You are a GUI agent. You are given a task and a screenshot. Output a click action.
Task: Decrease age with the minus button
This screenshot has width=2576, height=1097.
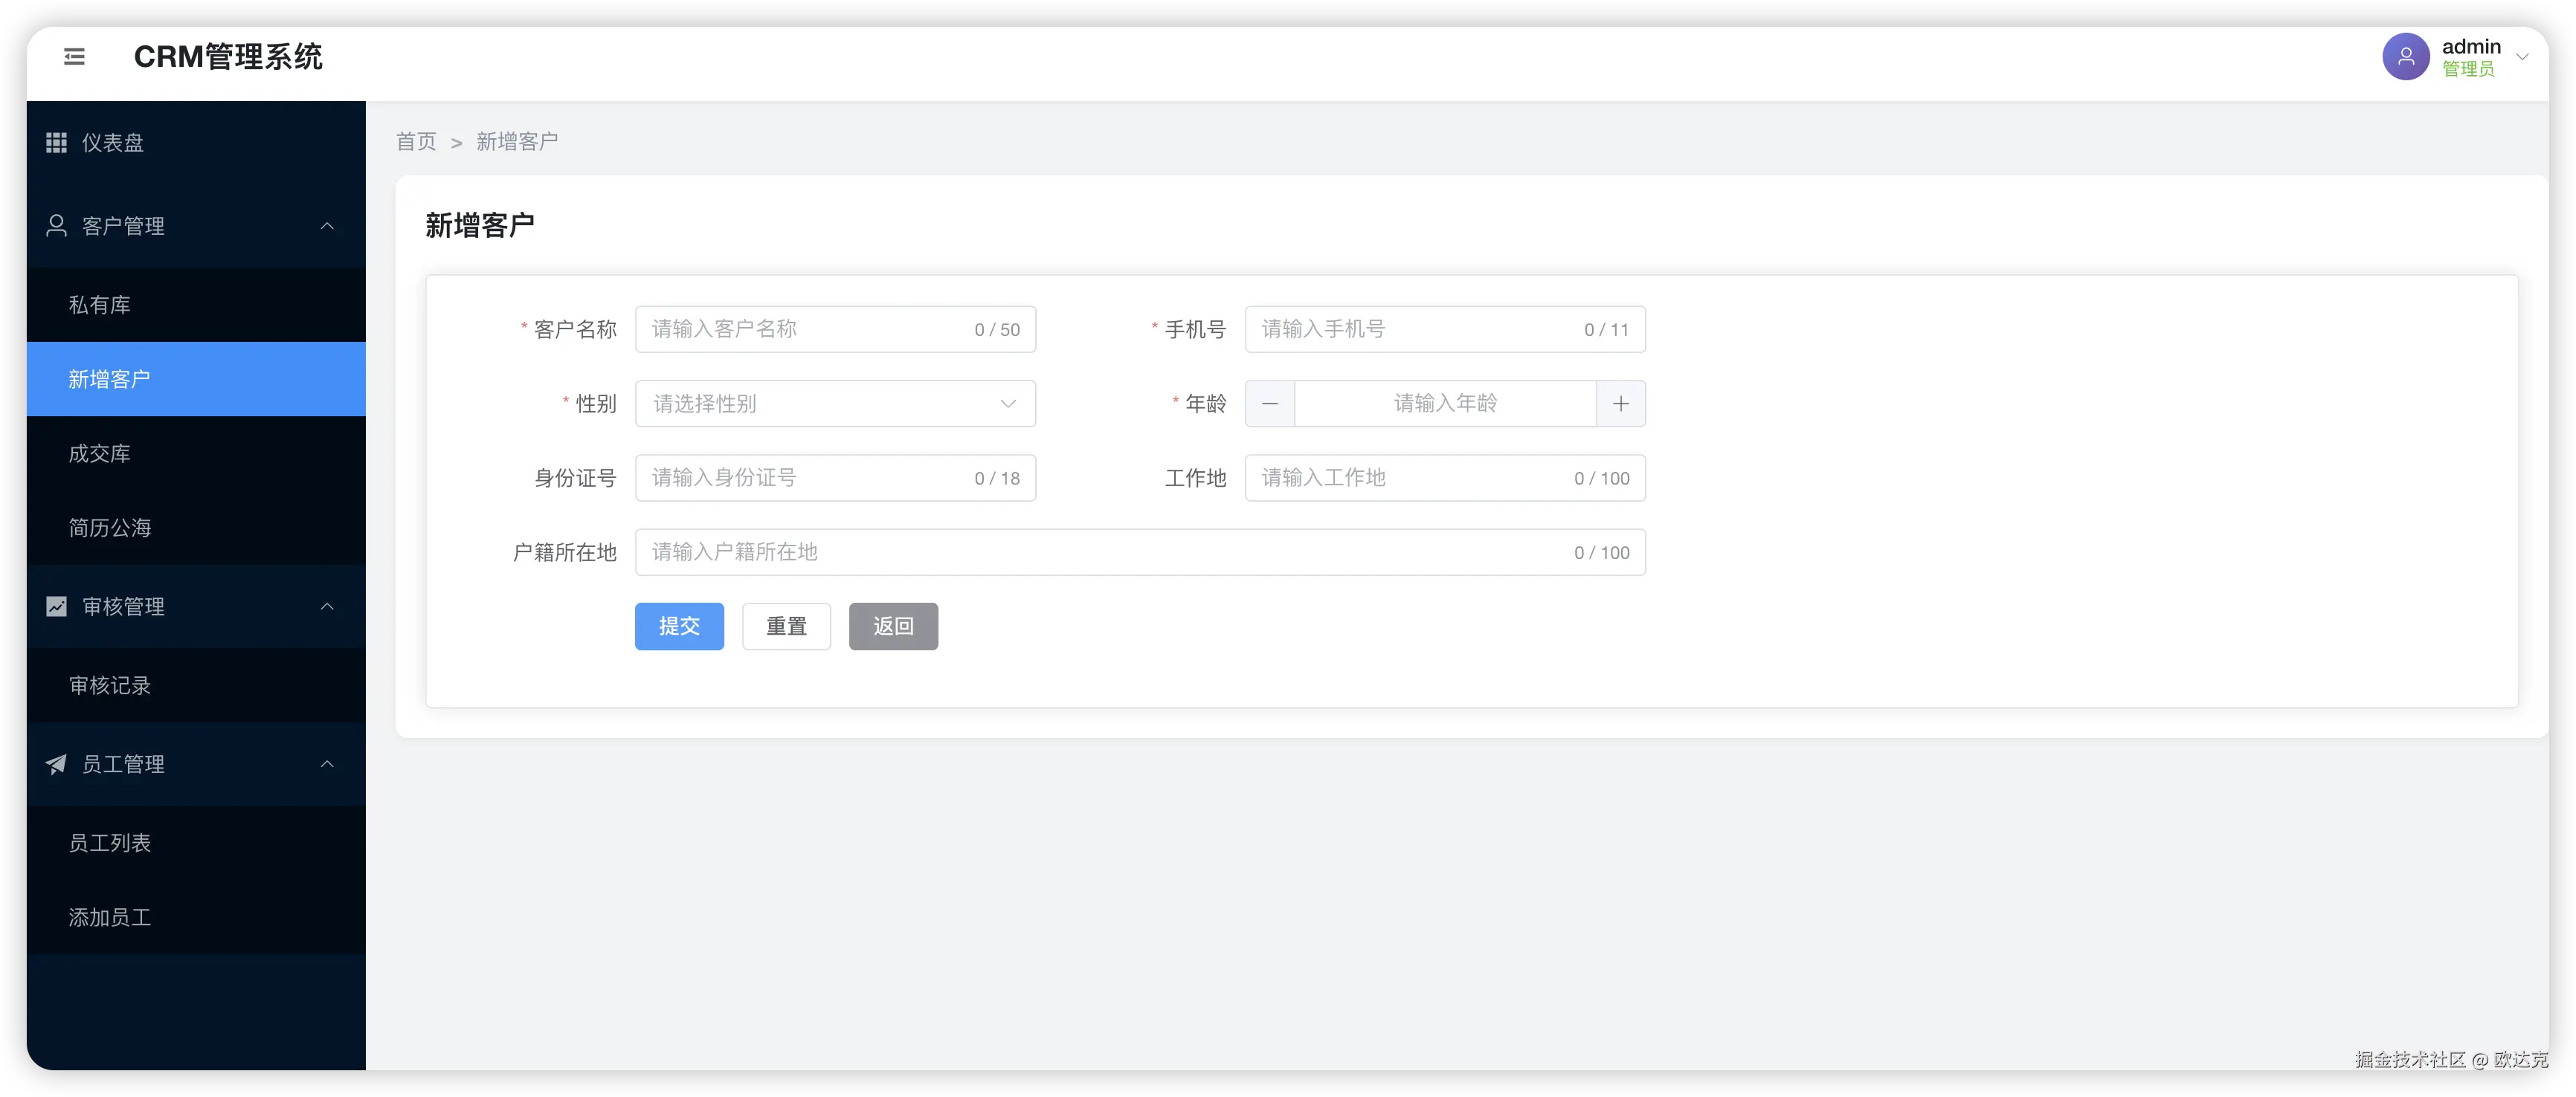pyautogui.click(x=1269, y=404)
